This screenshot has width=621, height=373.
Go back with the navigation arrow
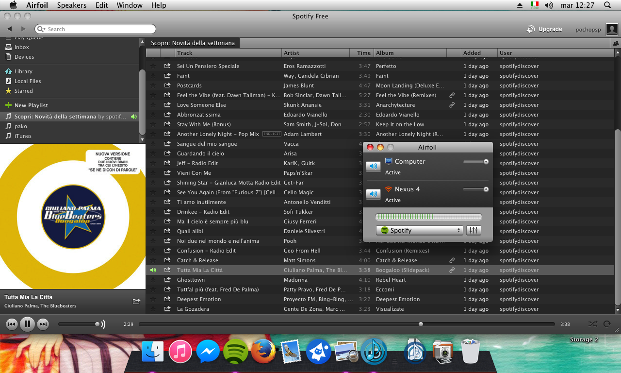pos(9,29)
